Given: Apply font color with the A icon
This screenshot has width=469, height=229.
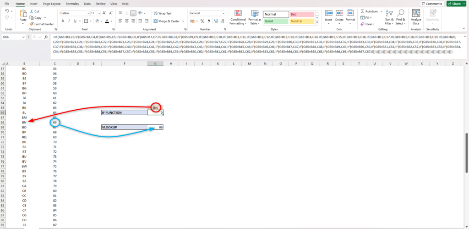Looking at the screenshot, I should tap(107, 21).
